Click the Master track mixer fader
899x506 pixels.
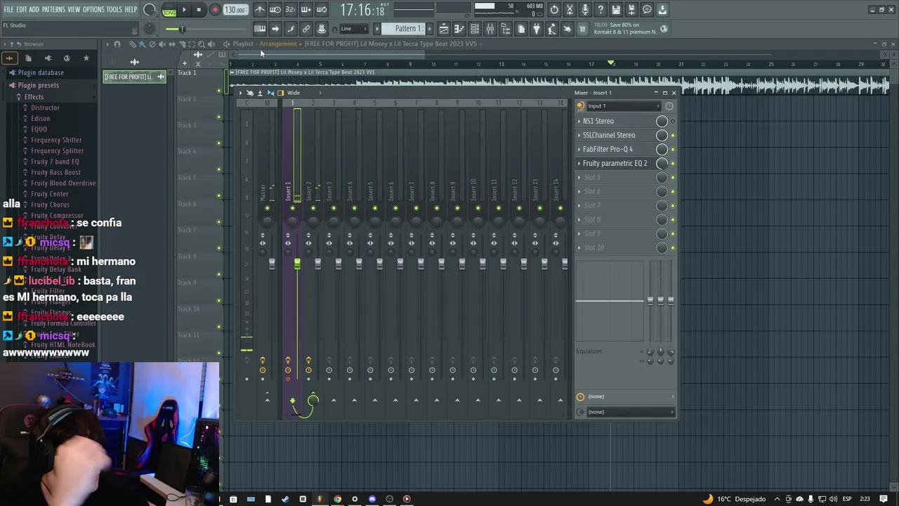pyautogui.click(x=272, y=264)
